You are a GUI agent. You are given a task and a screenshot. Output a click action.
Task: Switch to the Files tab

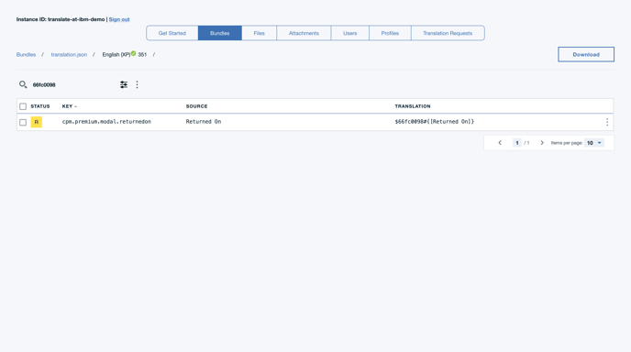coord(260,33)
